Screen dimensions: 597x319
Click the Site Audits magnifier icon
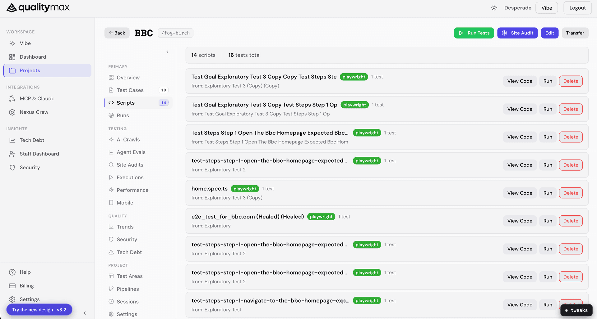coord(111,165)
